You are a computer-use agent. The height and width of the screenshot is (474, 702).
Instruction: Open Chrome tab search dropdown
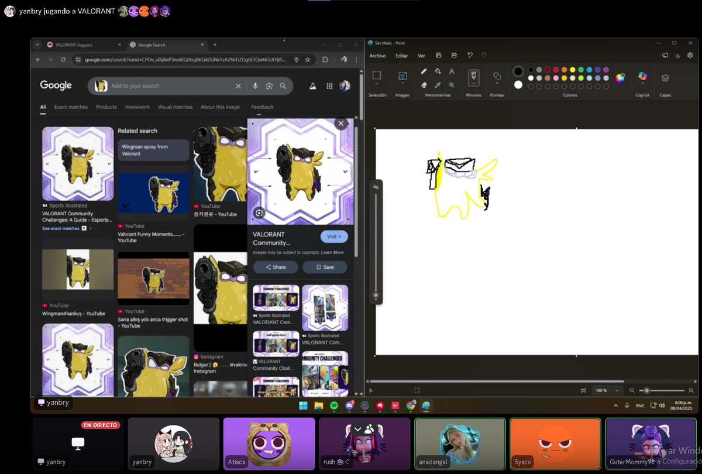coord(37,44)
